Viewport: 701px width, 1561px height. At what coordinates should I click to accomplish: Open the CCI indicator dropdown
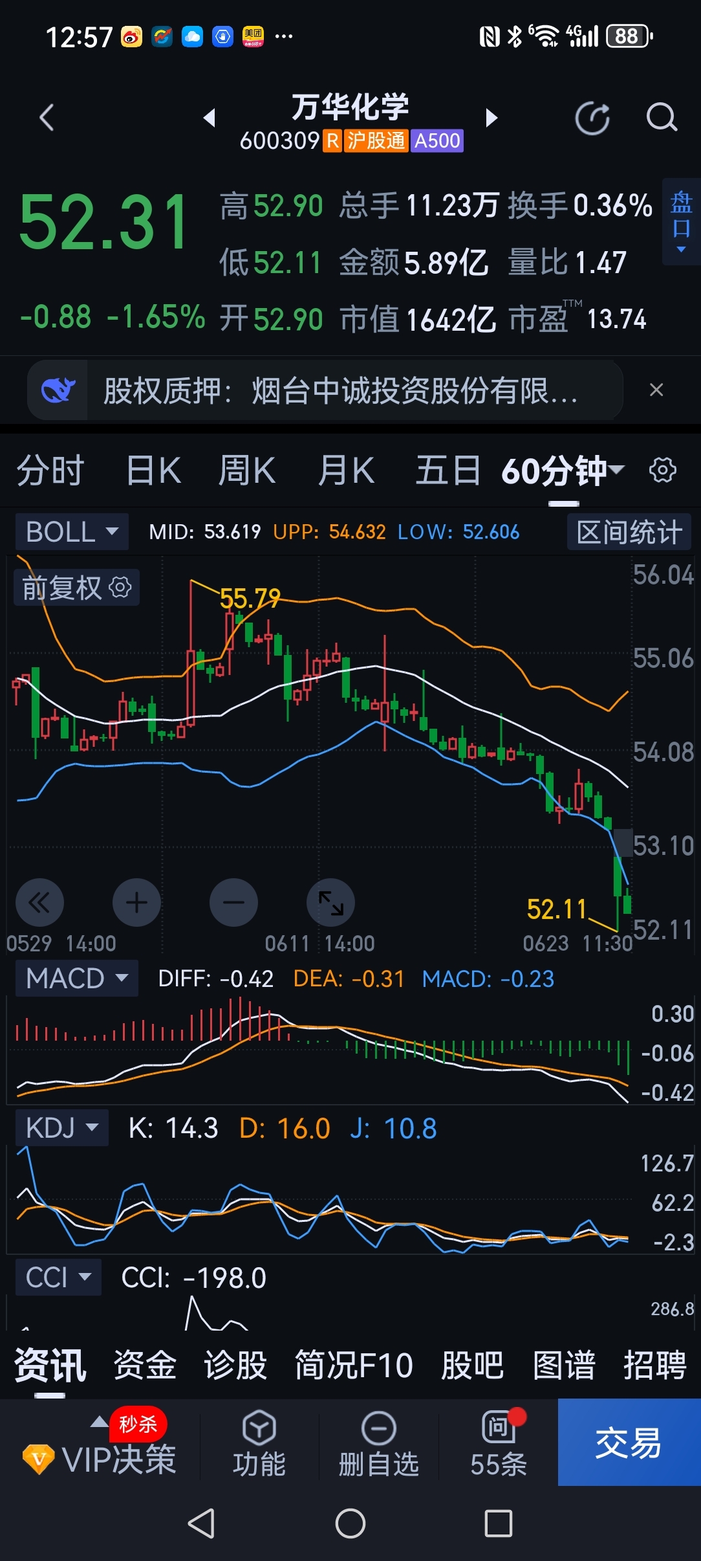point(58,1277)
